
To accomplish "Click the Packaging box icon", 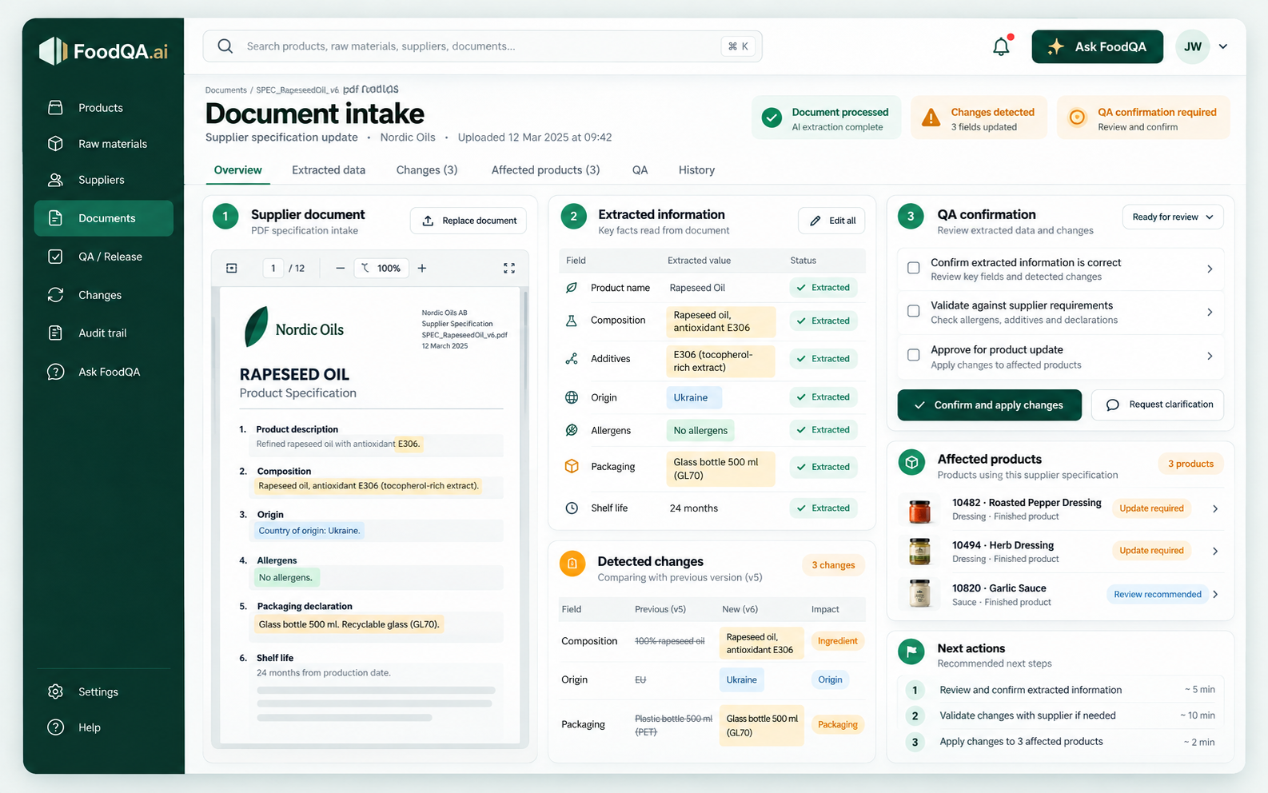I will click(572, 466).
